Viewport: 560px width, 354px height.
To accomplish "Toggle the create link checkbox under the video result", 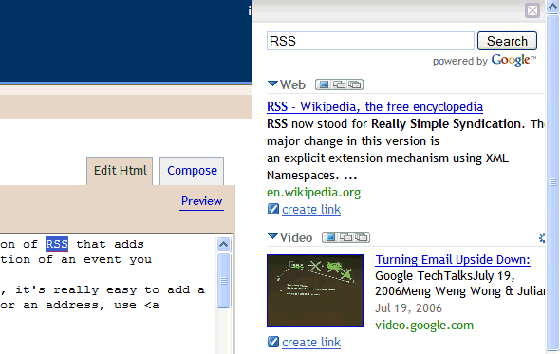I will point(272,342).
